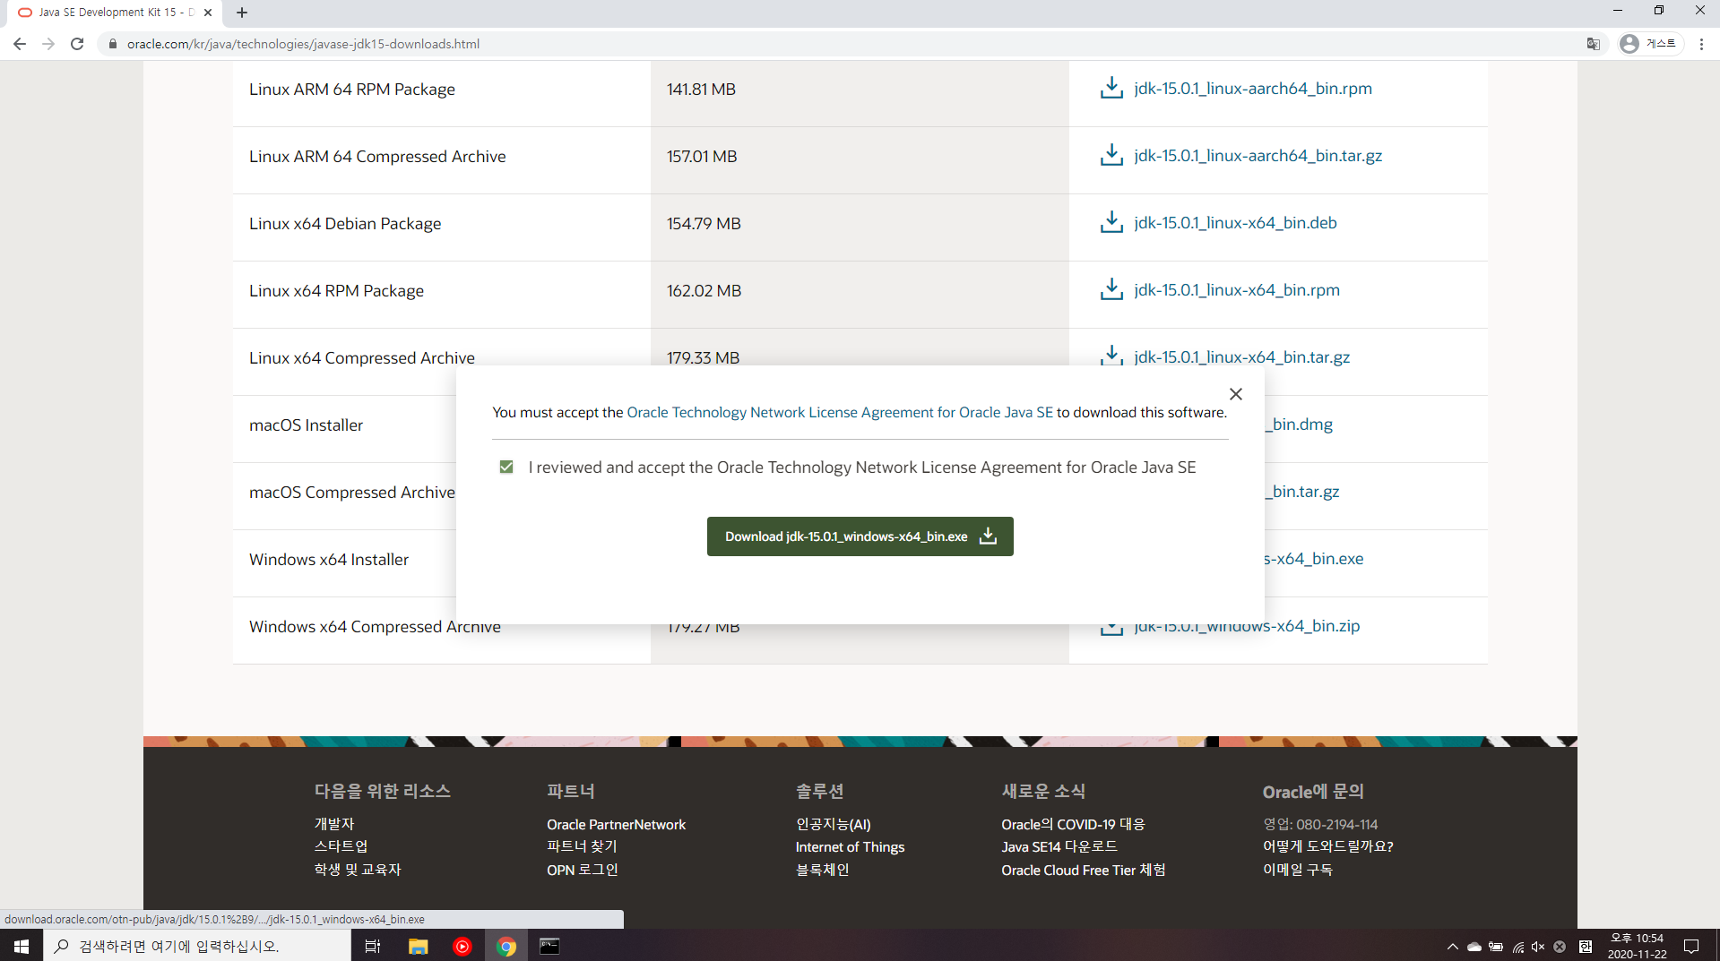
Task: Click the download icon for linux-x64_bin.rpm
Action: click(x=1111, y=289)
